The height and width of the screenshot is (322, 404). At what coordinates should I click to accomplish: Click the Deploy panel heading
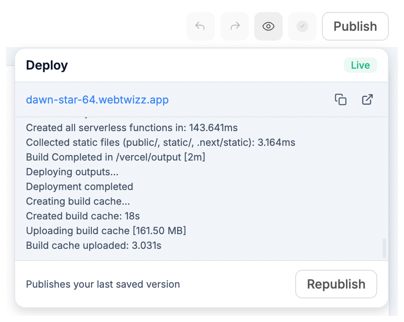point(47,65)
